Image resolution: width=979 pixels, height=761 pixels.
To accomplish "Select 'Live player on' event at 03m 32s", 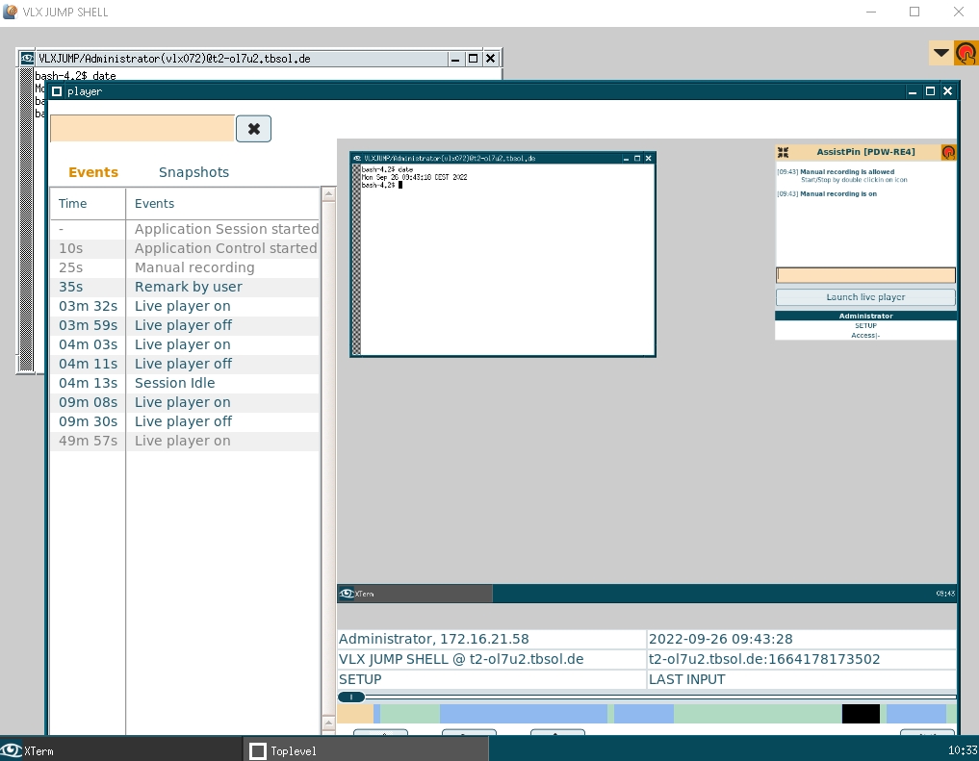I will coord(182,306).
